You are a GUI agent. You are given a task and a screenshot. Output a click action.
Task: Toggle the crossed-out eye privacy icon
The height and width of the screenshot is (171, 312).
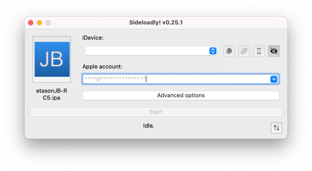tap(274, 51)
